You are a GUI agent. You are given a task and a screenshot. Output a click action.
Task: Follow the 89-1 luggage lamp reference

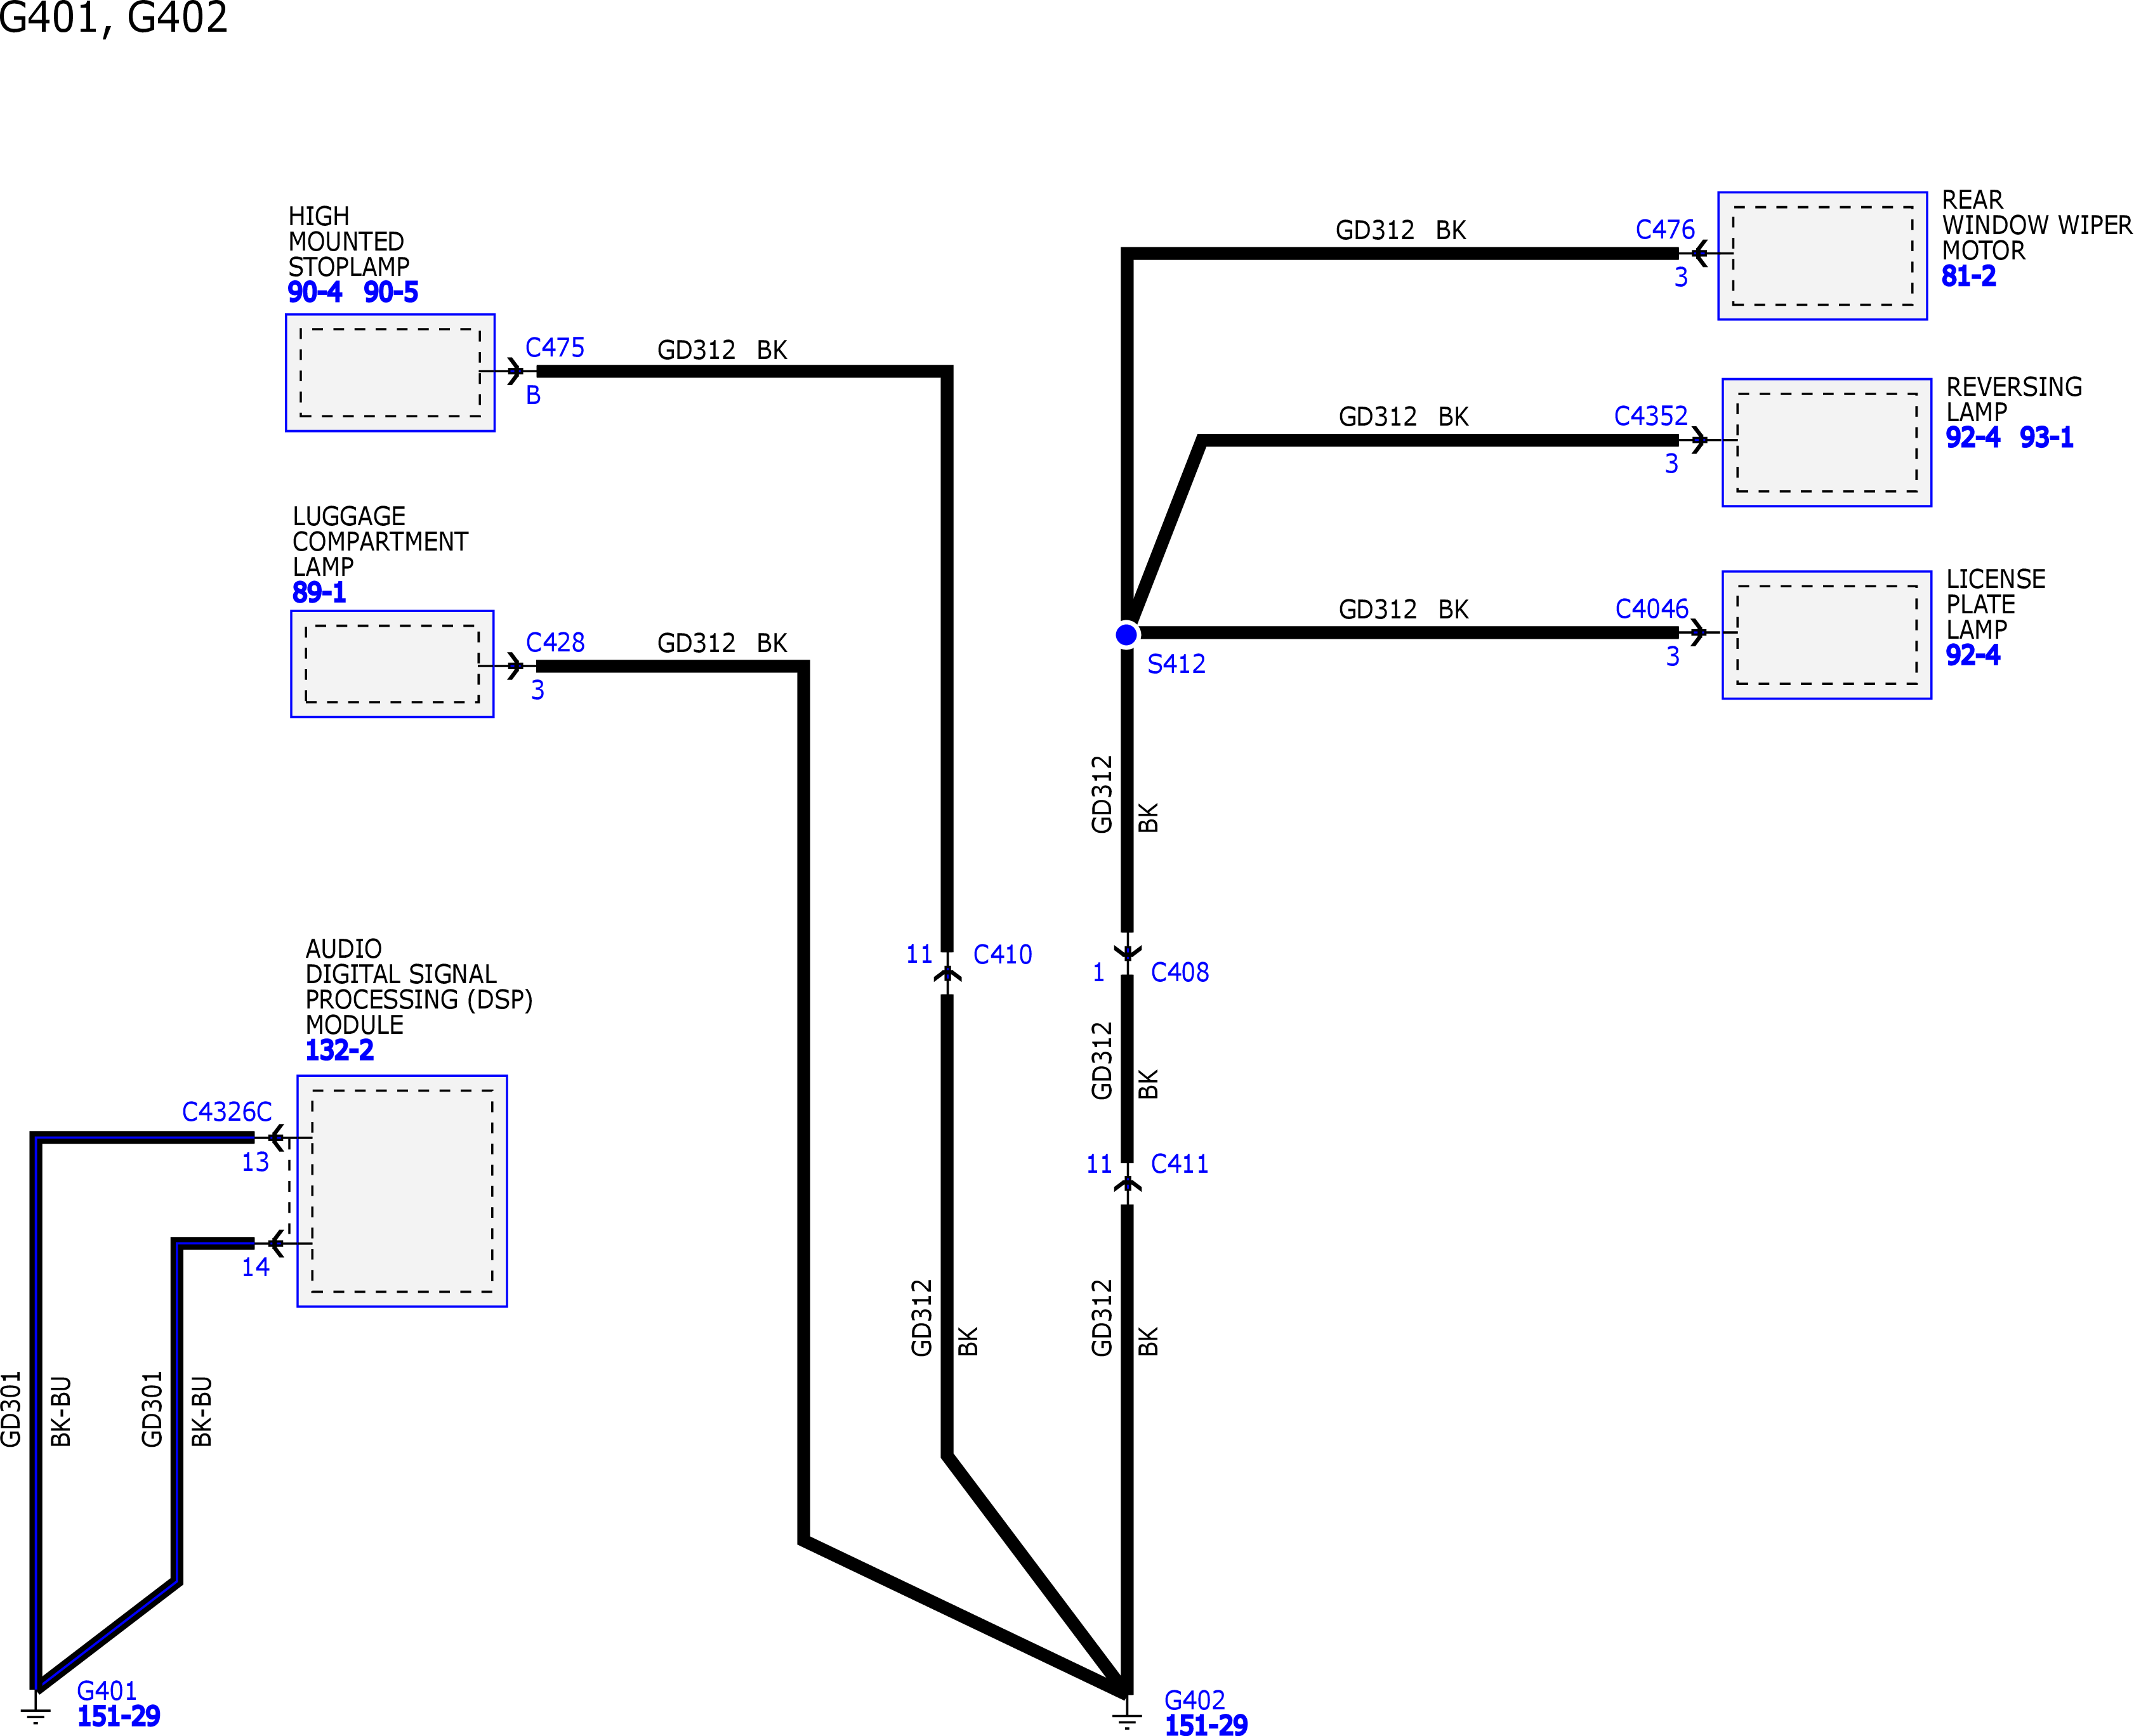(x=319, y=592)
